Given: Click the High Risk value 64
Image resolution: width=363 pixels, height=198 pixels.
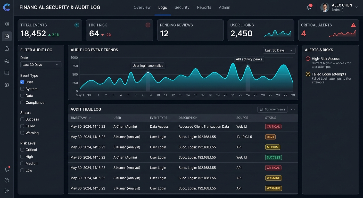Looking at the screenshot, I should [94, 34].
